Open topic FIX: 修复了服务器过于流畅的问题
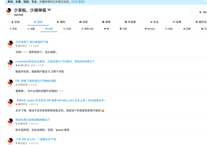This screenshot has height=145, width=207. [35, 81]
